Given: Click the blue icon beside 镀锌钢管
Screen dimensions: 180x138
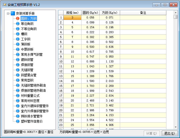Looking at the screenshot, I should (x=18, y=60).
